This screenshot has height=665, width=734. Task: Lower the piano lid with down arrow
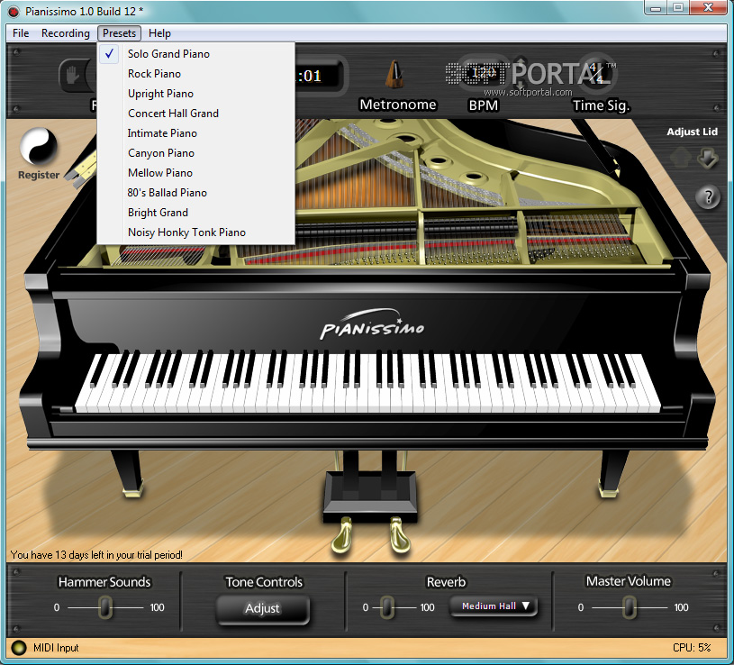click(707, 158)
